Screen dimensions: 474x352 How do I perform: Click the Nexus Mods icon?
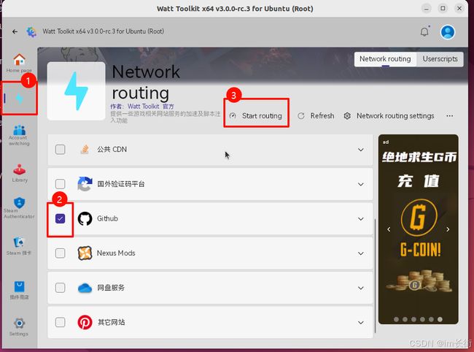click(x=85, y=253)
